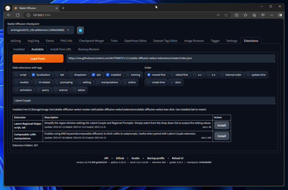Toggle the script tag checkbox

point(17,75)
